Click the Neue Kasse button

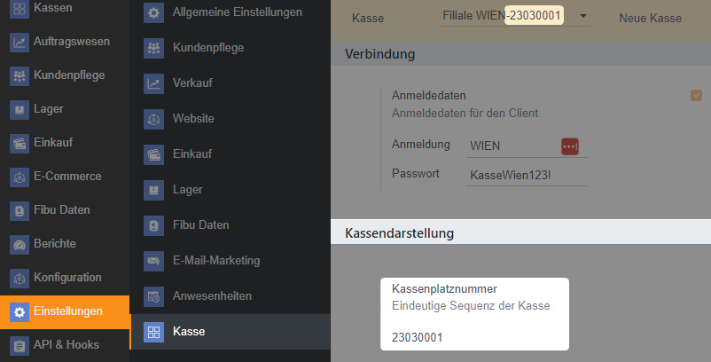coord(650,18)
